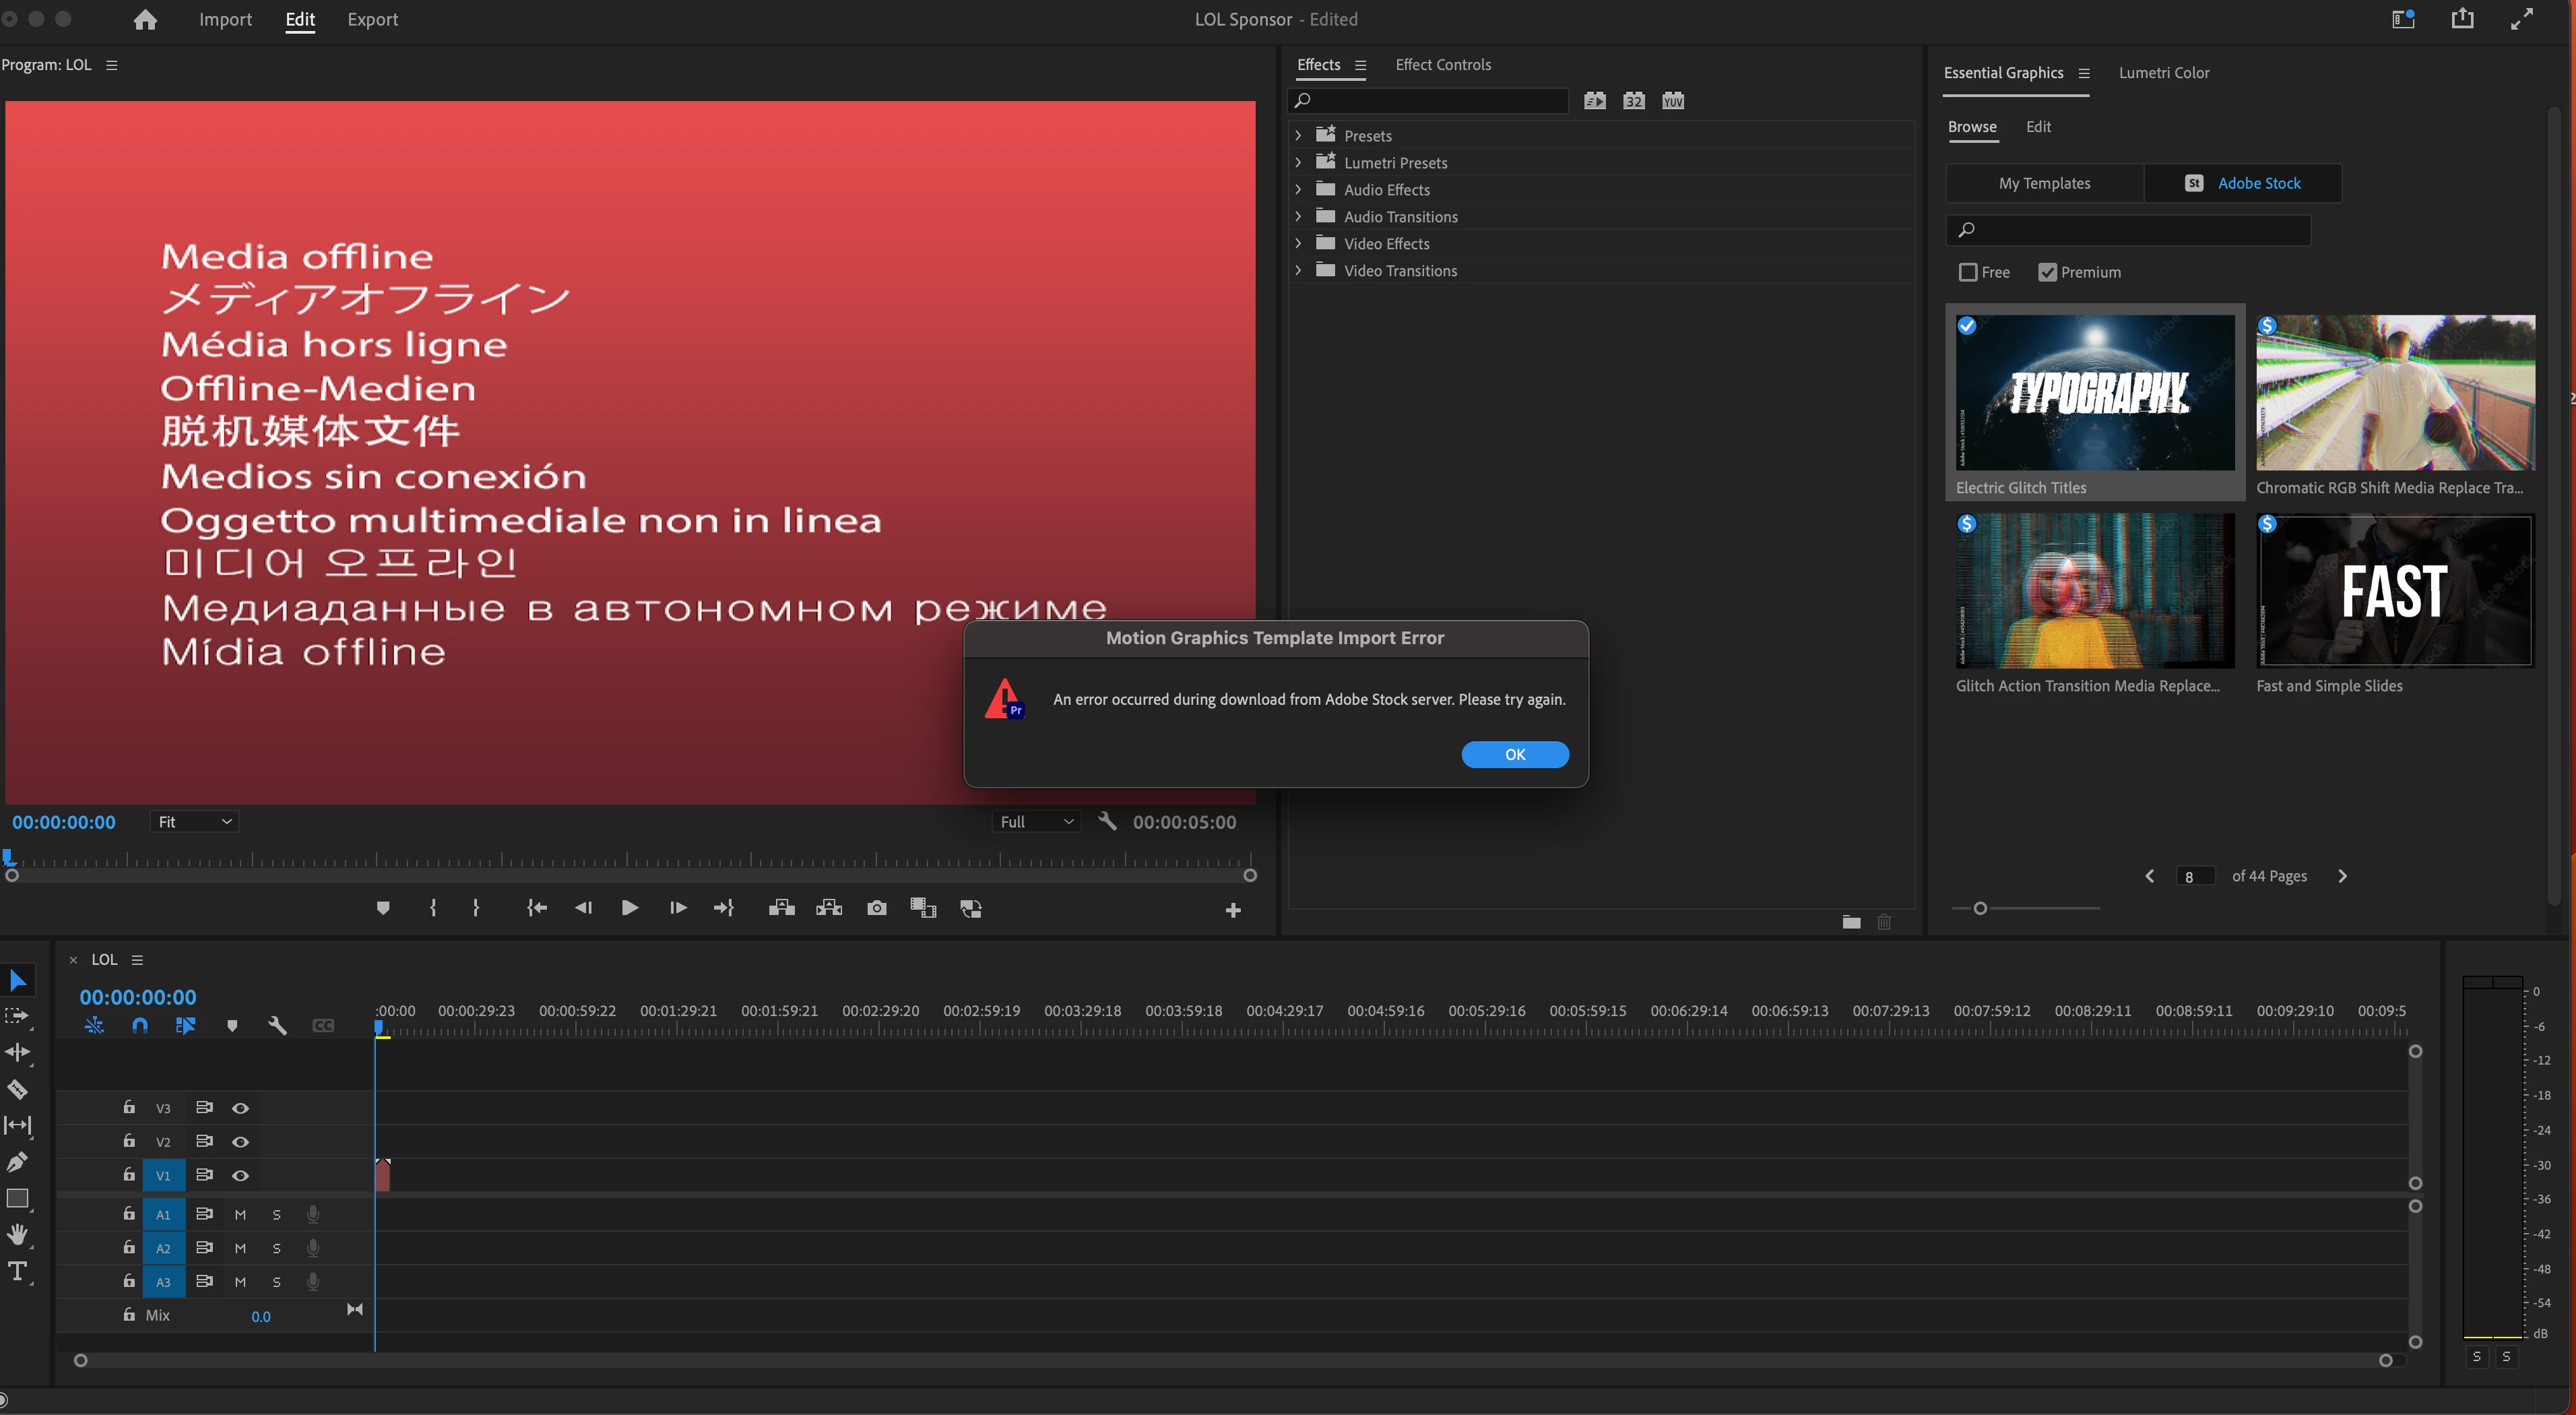Select the Razor tool
Image resolution: width=2576 pixels, height=1415 pixels.
[x=17, y=1089]
